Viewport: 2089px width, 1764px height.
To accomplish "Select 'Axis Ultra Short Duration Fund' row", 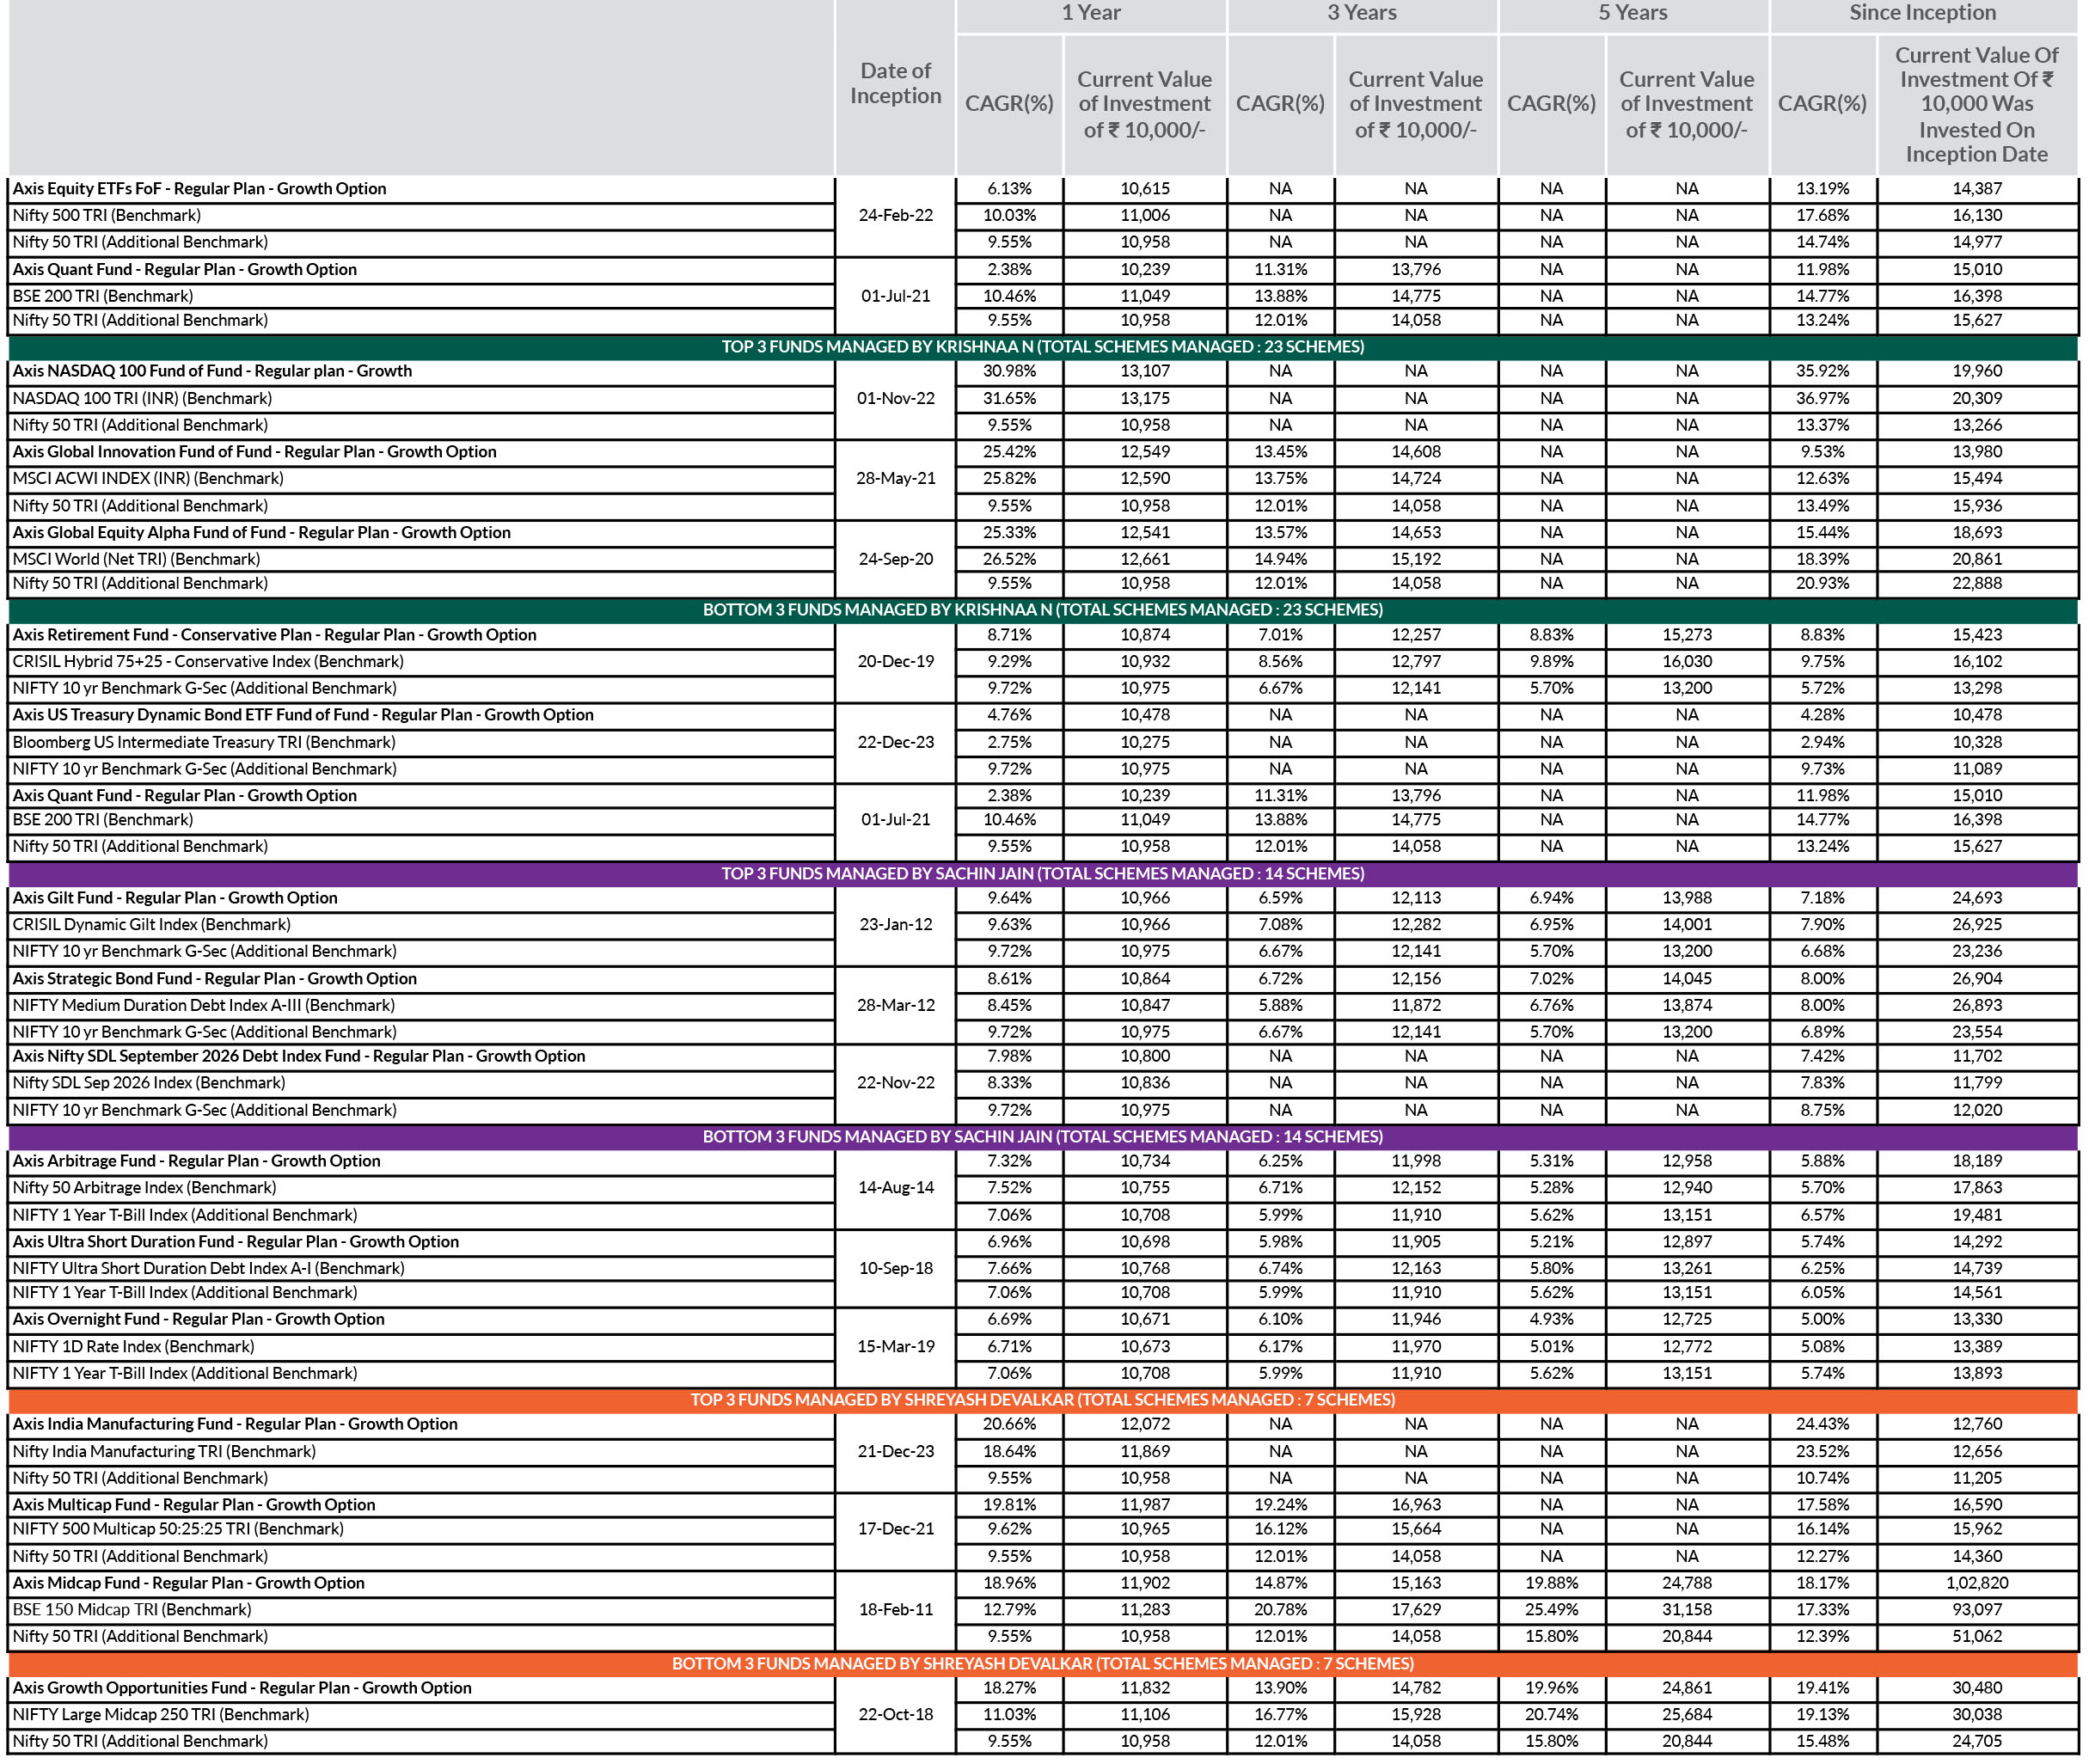I will (x=235, y=1242).
